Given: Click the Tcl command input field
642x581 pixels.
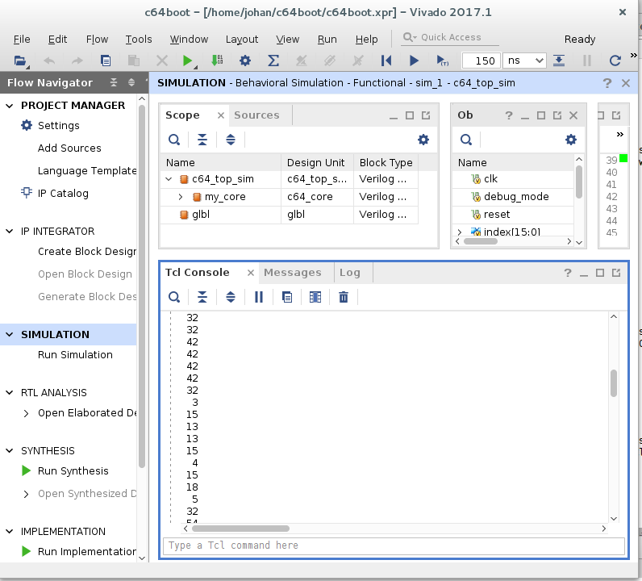Looking at the screenshot, I should point(394,545).
